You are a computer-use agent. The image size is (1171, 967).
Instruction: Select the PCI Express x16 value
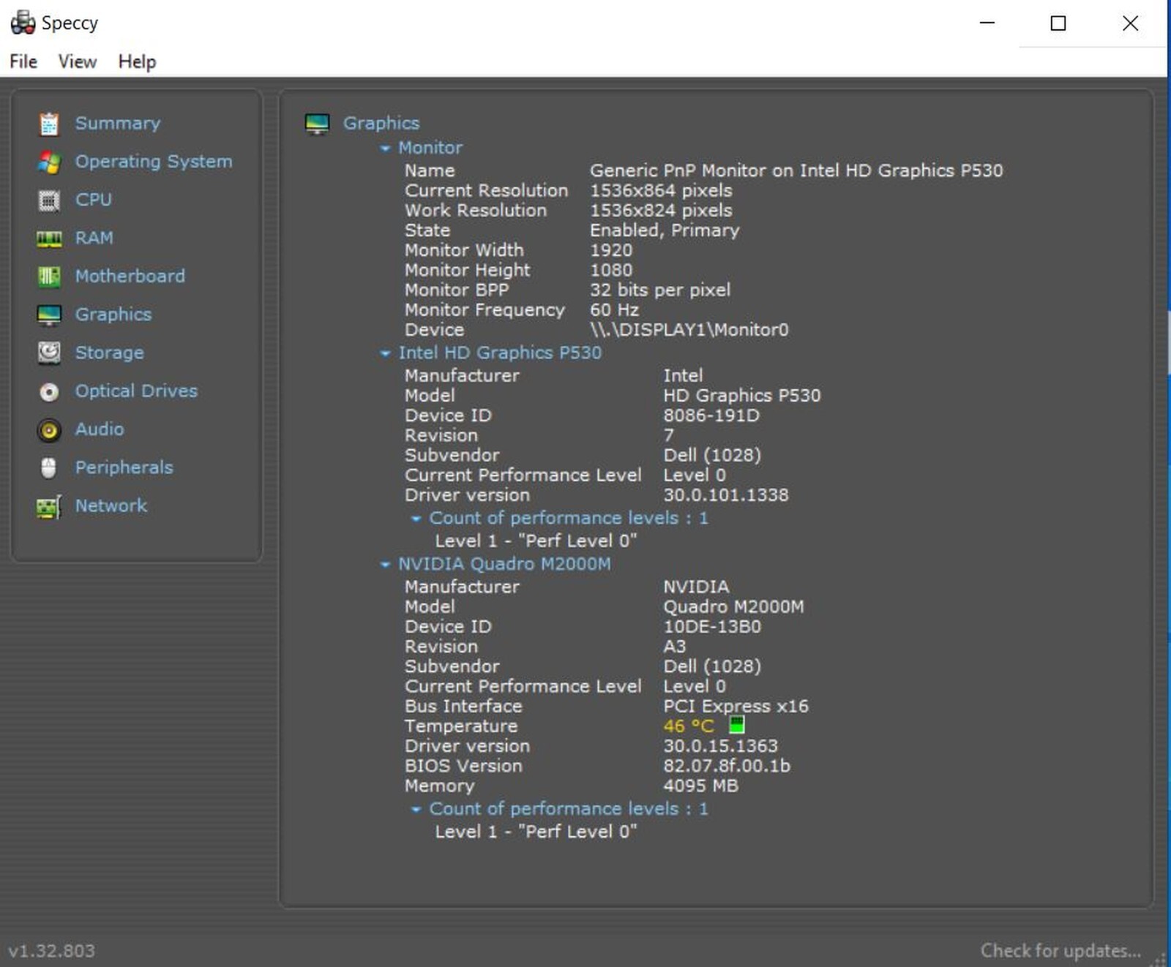point(736,707)
